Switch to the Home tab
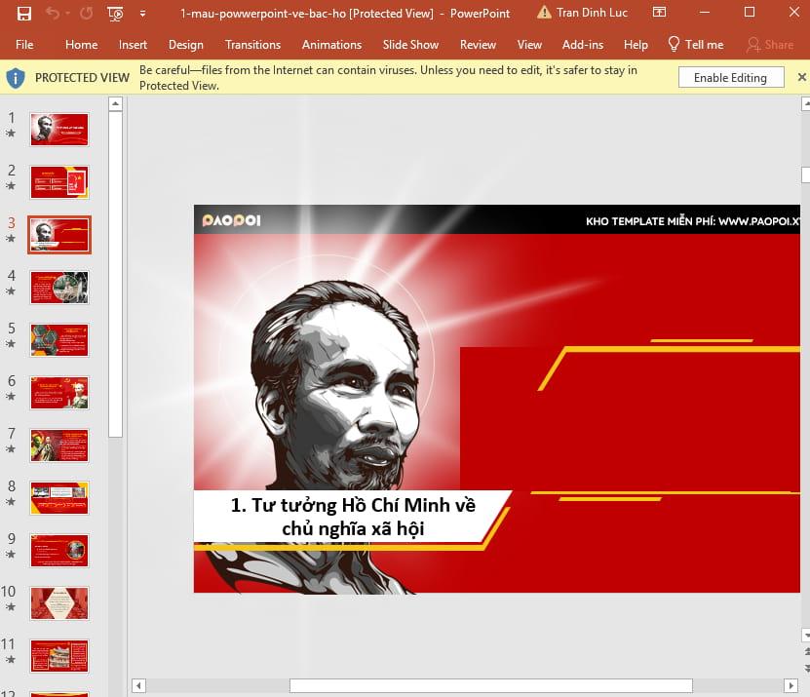 pyautogui.click(x=82, y=45)
